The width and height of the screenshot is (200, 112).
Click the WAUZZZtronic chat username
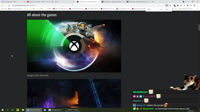coord(140,92)
